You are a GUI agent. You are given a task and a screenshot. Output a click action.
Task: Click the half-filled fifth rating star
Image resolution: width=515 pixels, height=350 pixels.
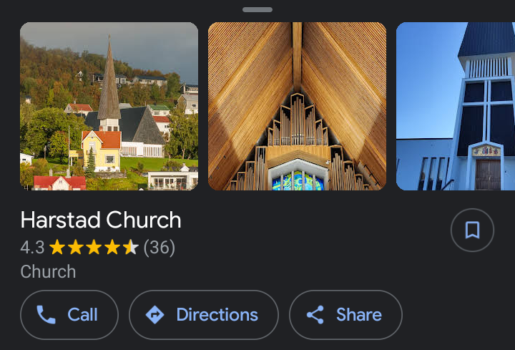pyautogui.click(x=131, y=248)
